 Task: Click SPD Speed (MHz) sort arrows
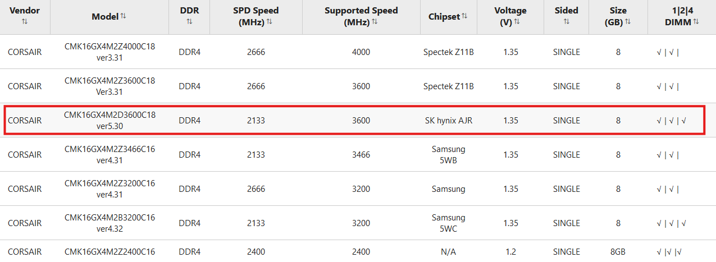[x=270, y=21]
